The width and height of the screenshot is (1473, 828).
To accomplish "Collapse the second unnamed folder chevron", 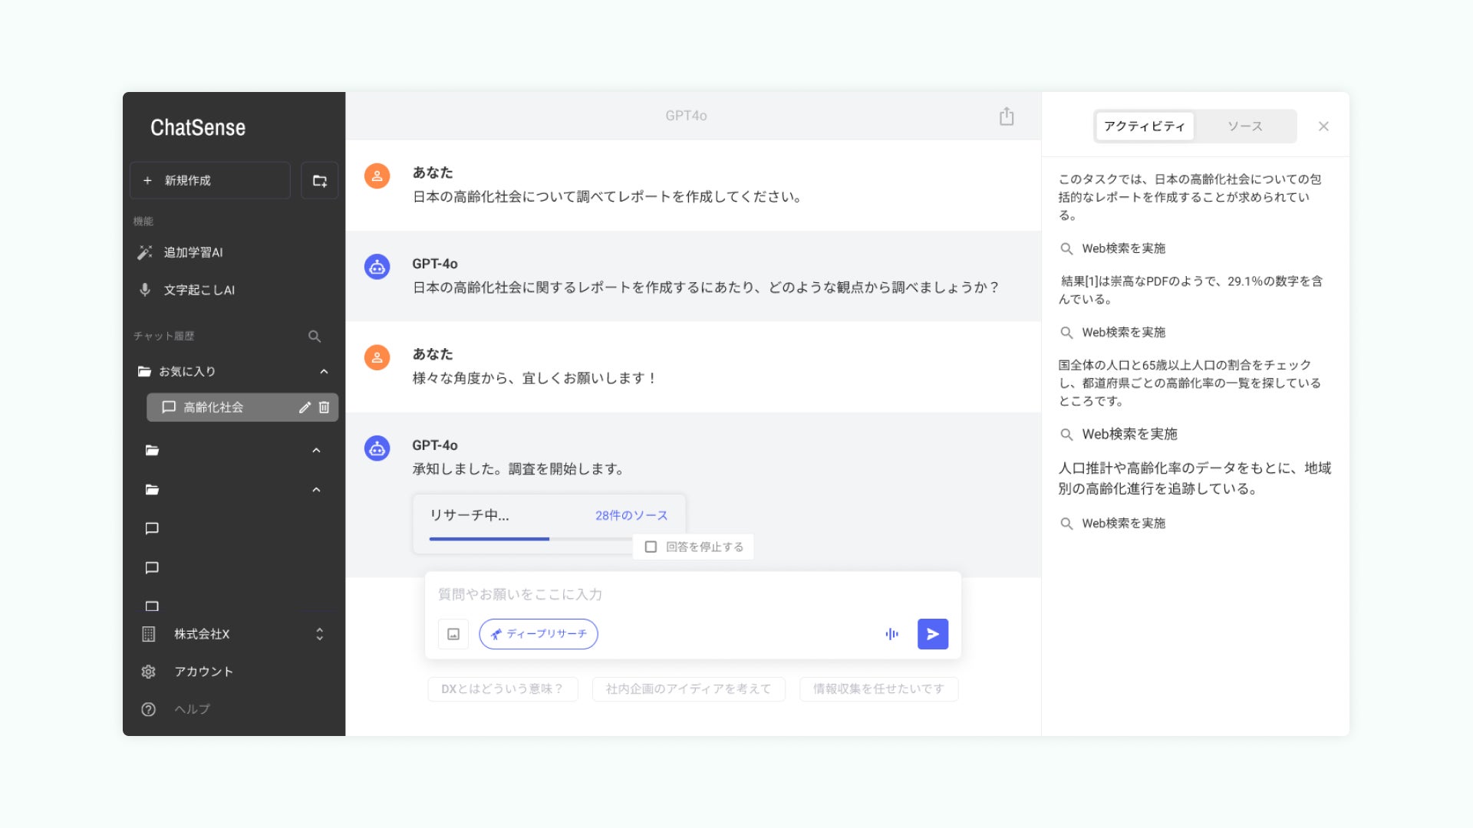I will pyautogui.click(x=316, y=490).
